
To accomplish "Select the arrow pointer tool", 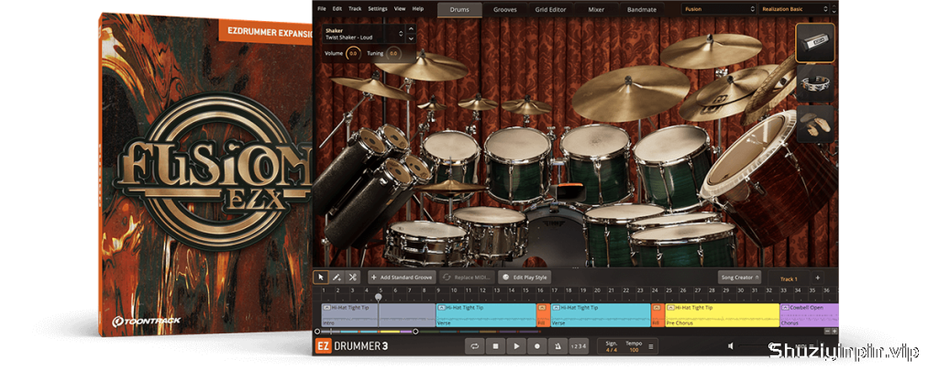I will point(320,277).
